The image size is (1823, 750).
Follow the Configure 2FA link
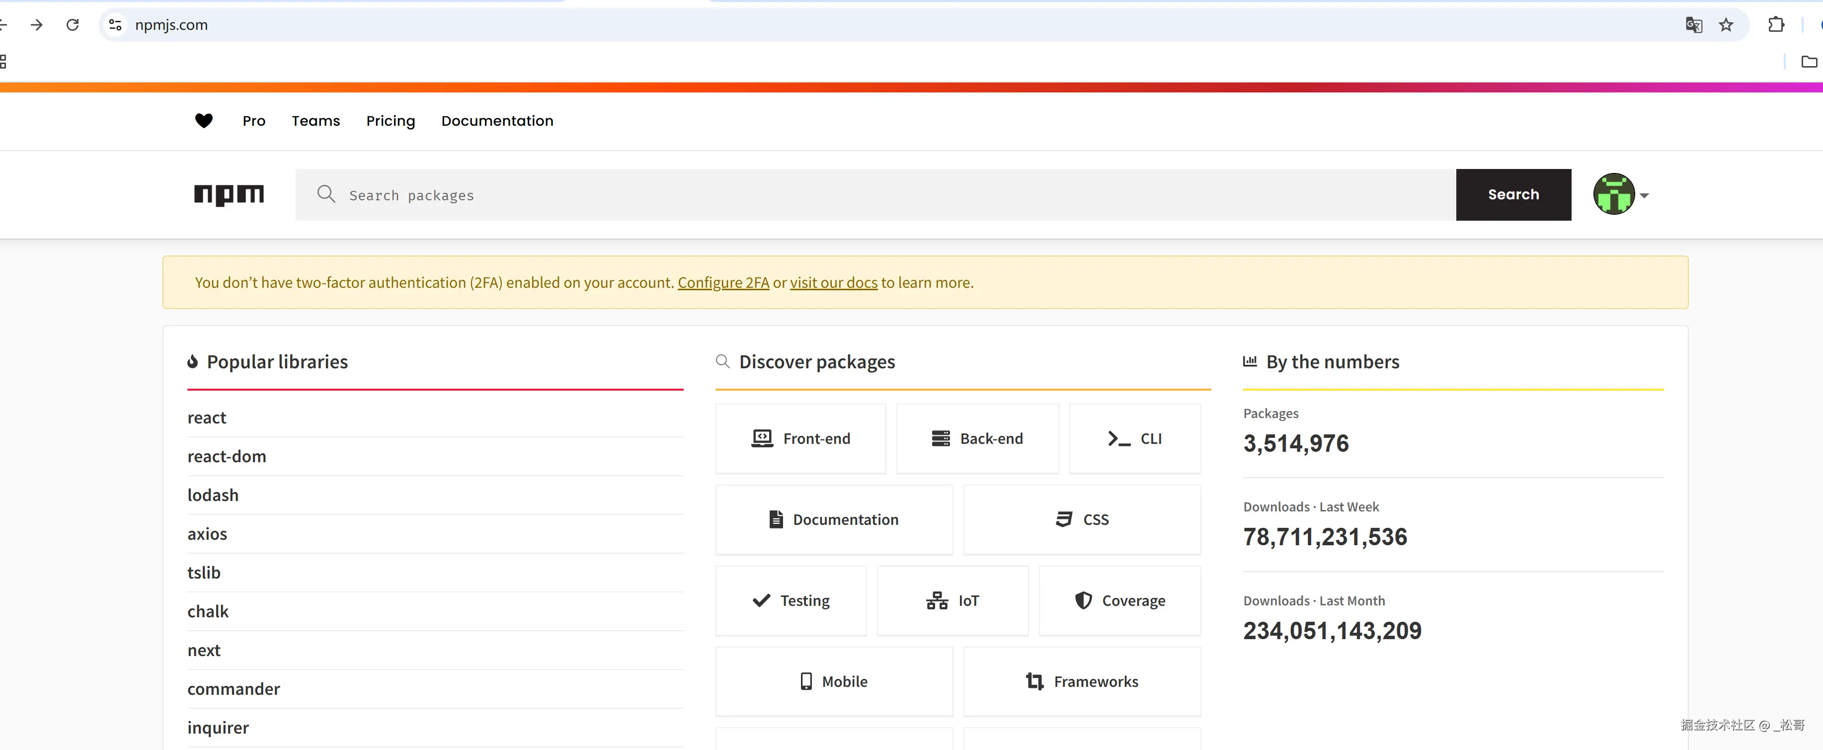[723, 283]
